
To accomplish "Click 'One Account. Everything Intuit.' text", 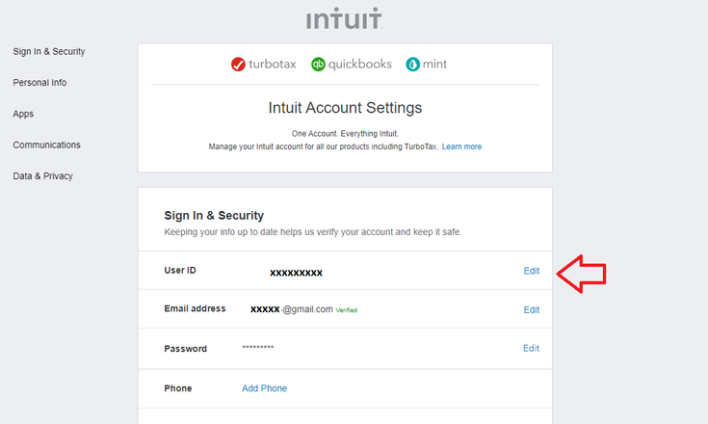I will click(345, 134).
